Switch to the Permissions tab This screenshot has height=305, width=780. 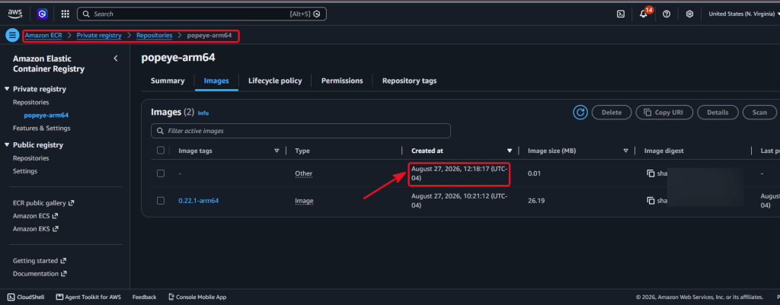pyautogui.click(x=342, y=81)
